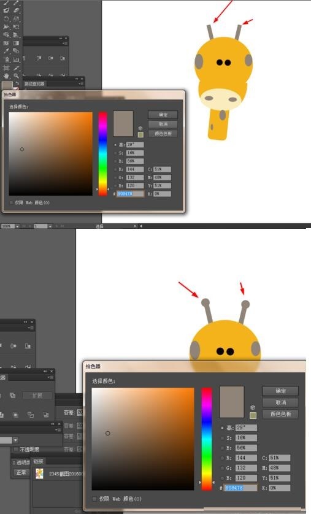311x514 pixels.
Task: Pick the Eyedropper tool
Action: tap(6, 51)
